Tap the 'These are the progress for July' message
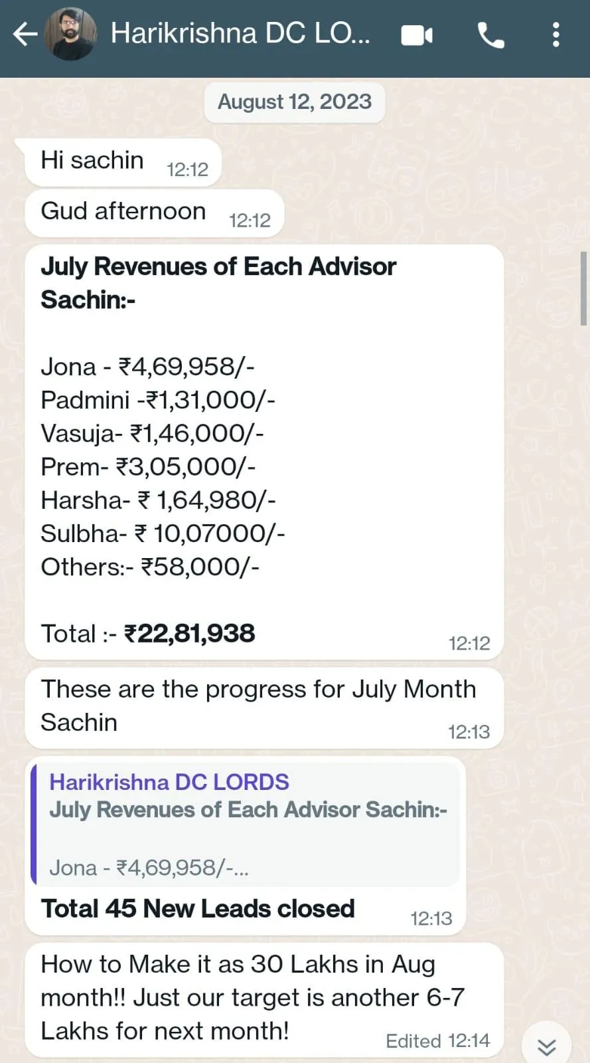Screen dimensions: 590x1063 [264, 708]
